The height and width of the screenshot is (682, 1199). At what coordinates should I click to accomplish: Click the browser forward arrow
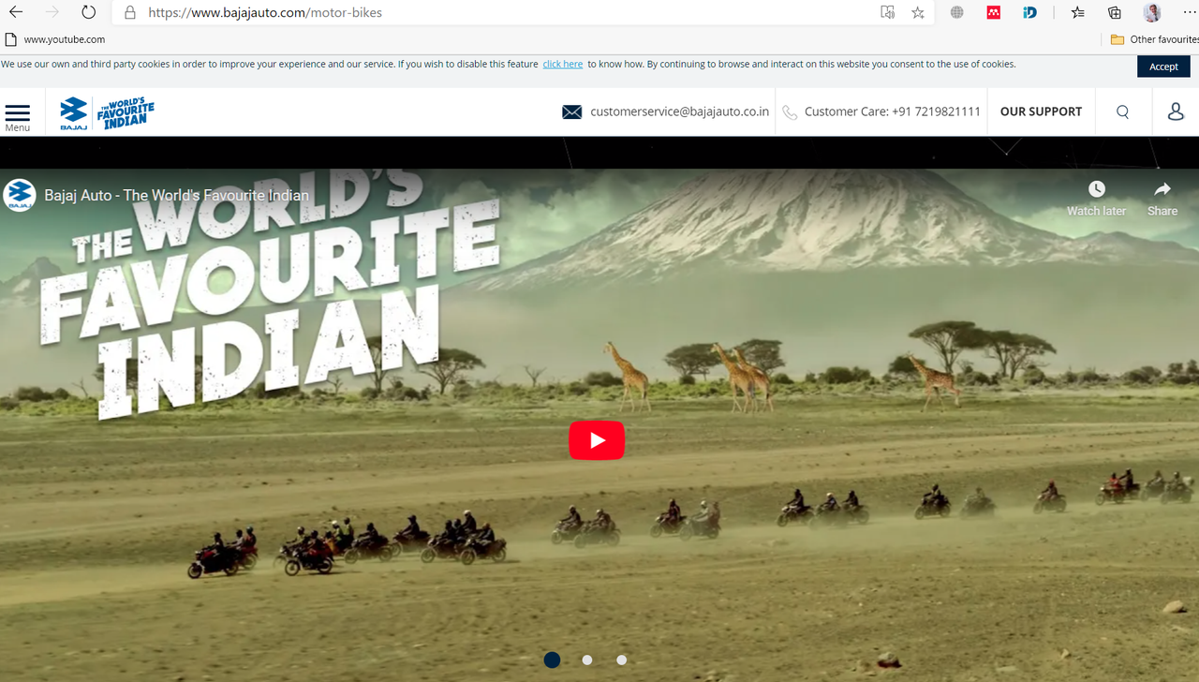point(52,12)
